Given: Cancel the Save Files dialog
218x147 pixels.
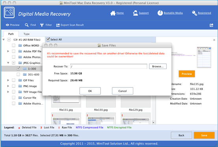Looking at the screenshot, I should [x=123, y=91].
